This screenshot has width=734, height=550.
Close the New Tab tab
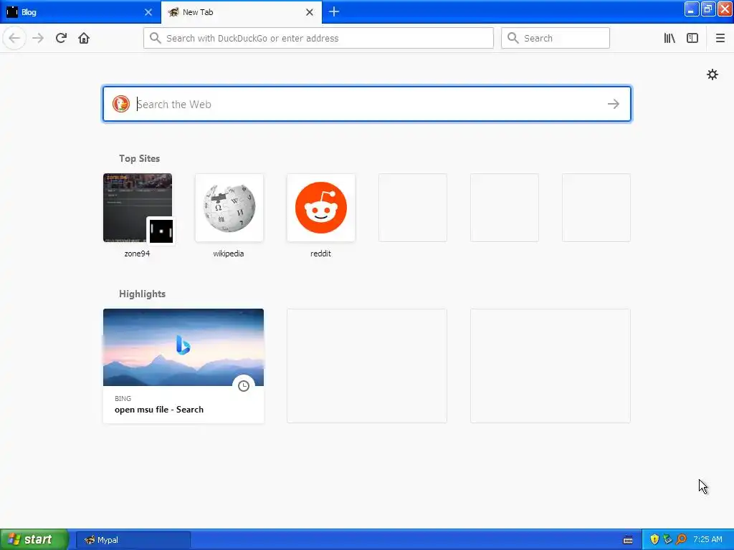[310, 12]
